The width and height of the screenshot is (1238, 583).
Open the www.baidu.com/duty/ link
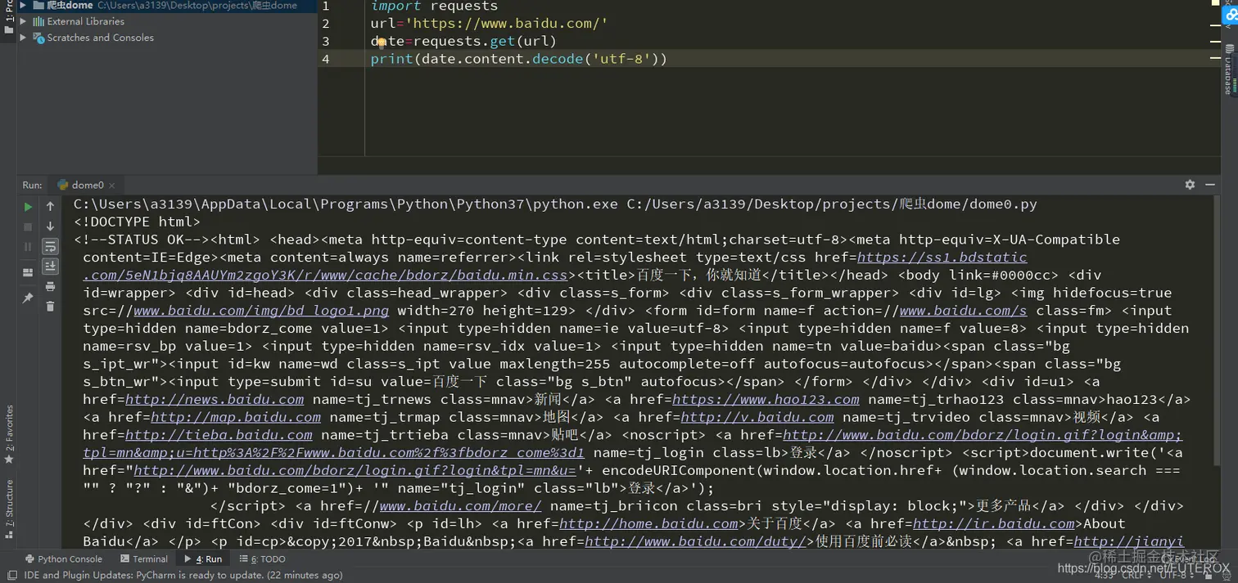point(697,541)
